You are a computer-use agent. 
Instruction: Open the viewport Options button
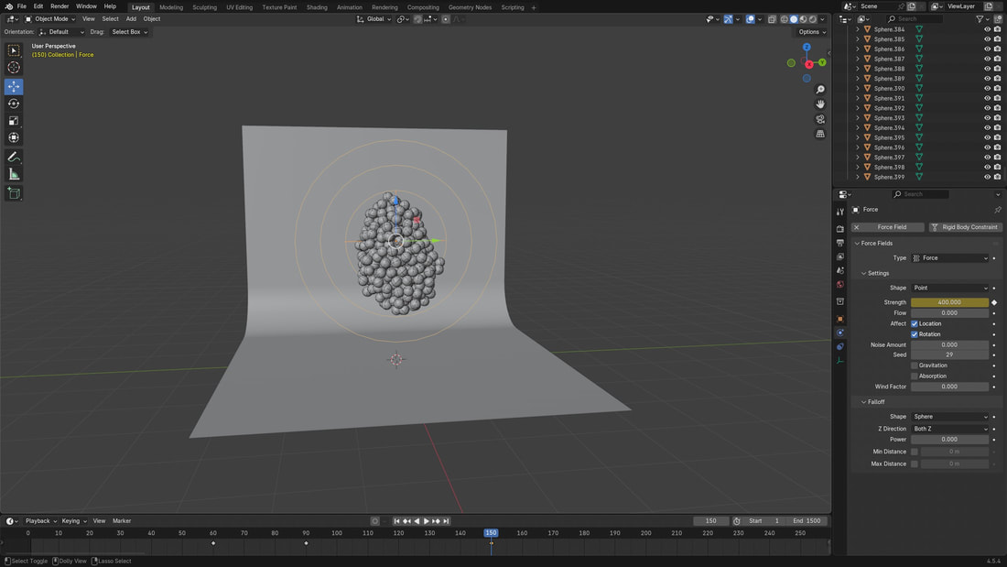(x=811, y=32)
